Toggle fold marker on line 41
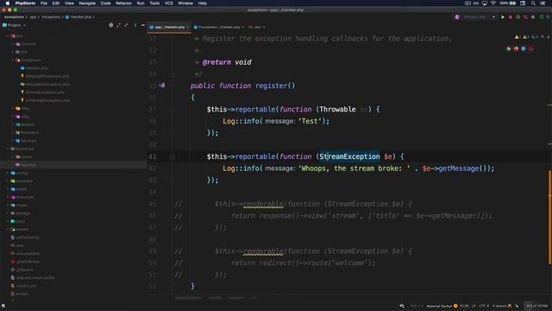Screen dimensions: 552x311 click(x=172, y=156)
